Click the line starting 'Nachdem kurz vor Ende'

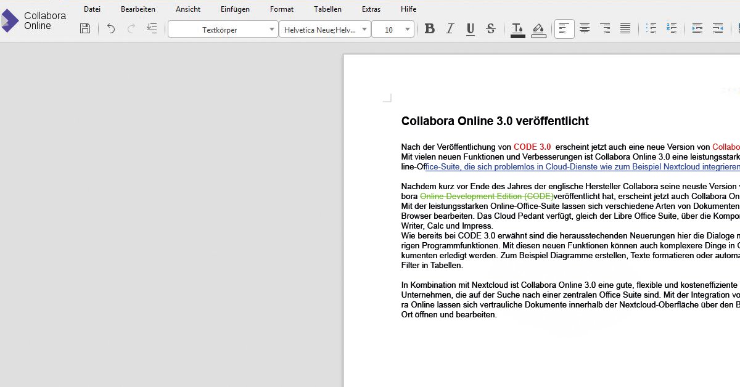coord(570,186)
